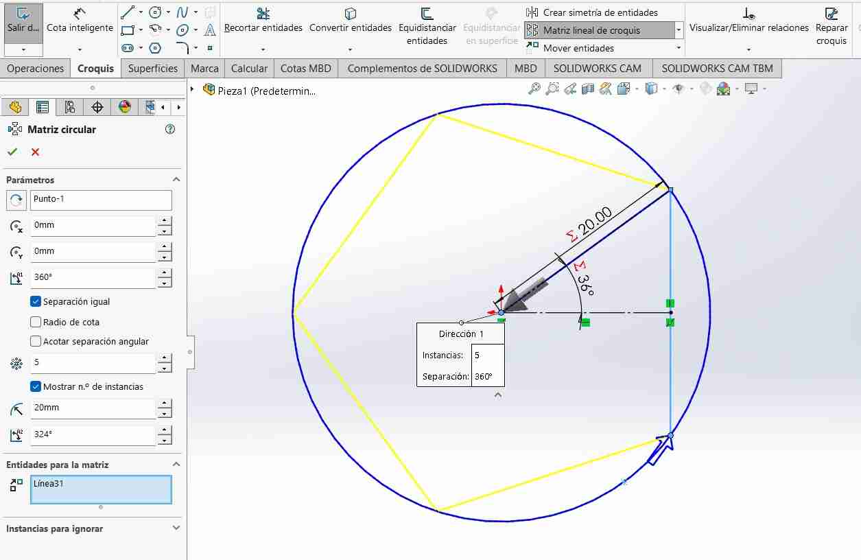Click Section view icon in view toolbar
This screenshot has height=560, width=861.
[588, 89]
